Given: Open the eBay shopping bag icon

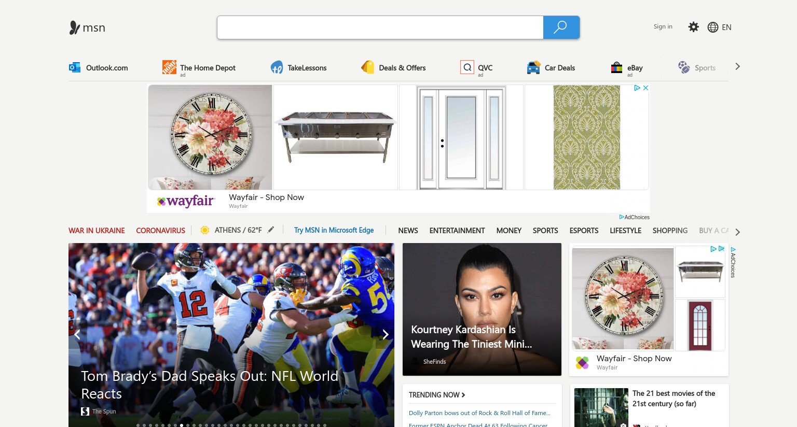Looking at the screenshot, I should tap(616, 67).
